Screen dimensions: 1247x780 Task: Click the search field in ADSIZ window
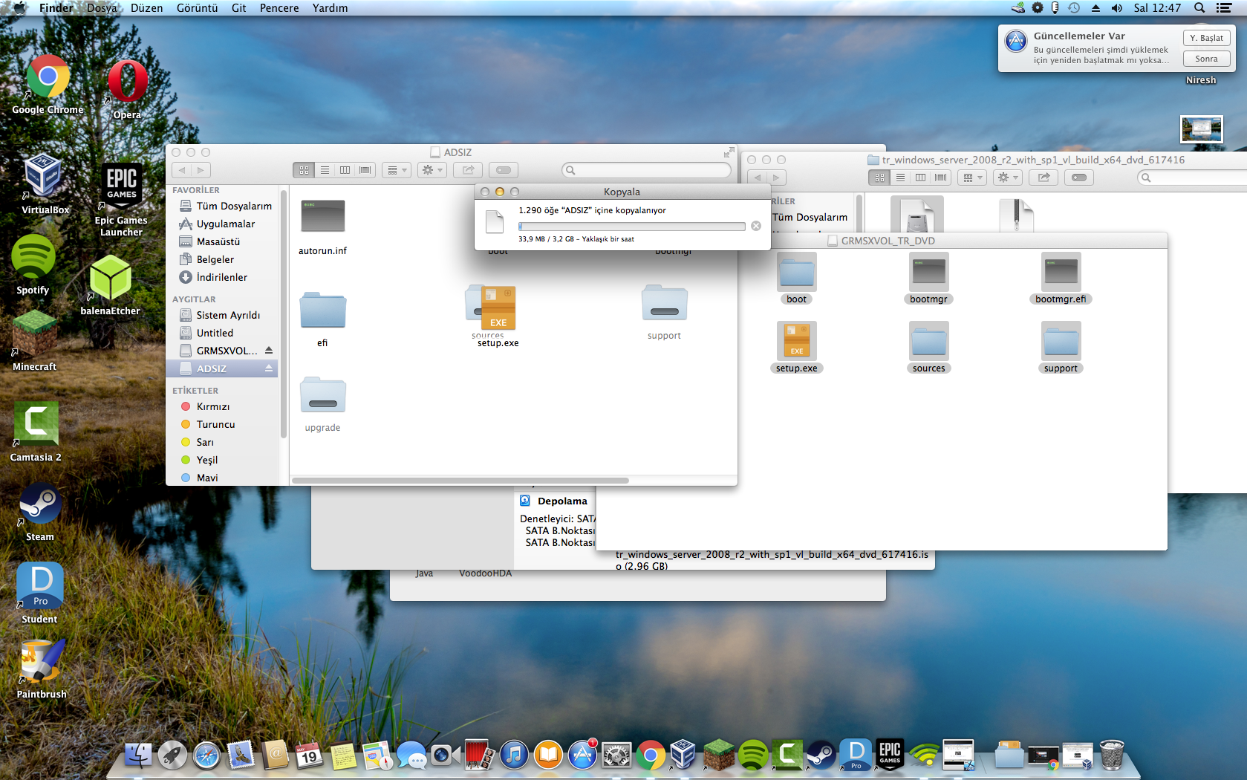point(647,170)
